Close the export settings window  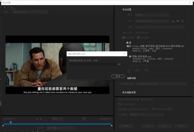click(190, 3)
